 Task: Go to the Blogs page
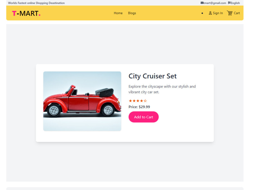(x=132, y=13)
